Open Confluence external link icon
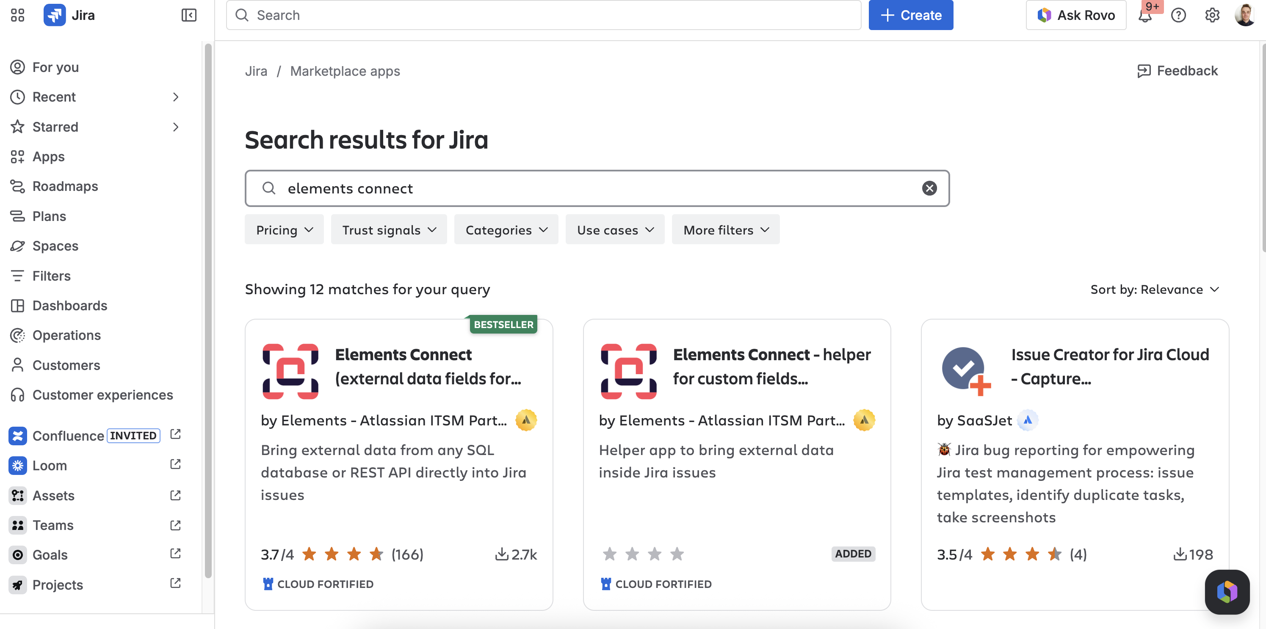Screen dimensions: 1266x629 pyautogui.click(x=175, y=434)
